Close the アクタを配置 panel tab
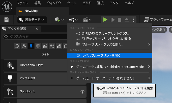The width and height of the screenshot is (172, 103). tap(37, 29)
